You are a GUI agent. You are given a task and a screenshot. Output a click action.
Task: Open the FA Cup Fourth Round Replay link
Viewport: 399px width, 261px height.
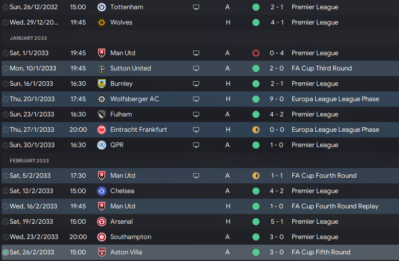pyautogui.click(x=335, y=206)
